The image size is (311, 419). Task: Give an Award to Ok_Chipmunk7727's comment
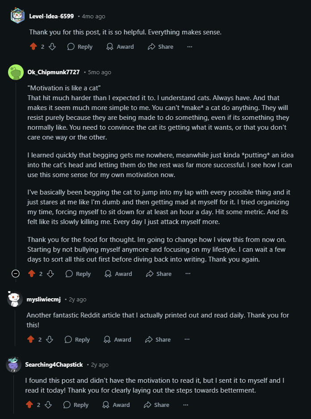pyautogui.click(x=118, y=274)
